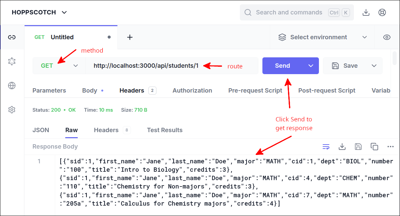Open the support lifebuoy icon
Screen dimensions: 400x216
382,12
